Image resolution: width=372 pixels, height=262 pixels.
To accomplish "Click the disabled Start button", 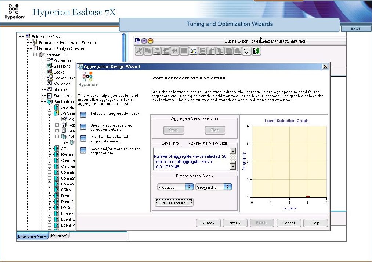I will coord(173,130).
